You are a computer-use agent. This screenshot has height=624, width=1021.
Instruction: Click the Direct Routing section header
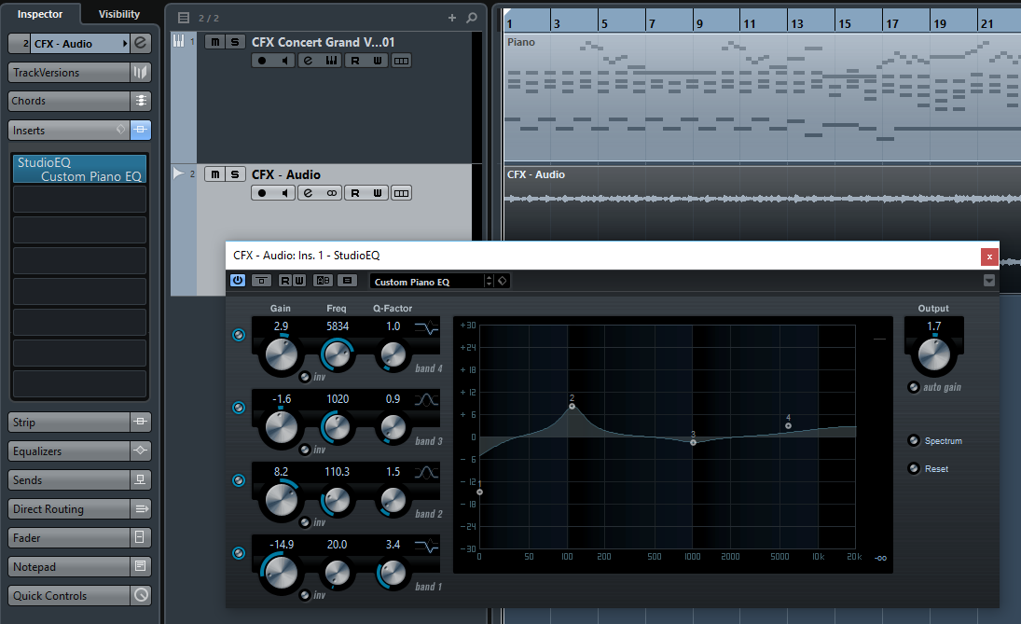[x=79, y=508]
